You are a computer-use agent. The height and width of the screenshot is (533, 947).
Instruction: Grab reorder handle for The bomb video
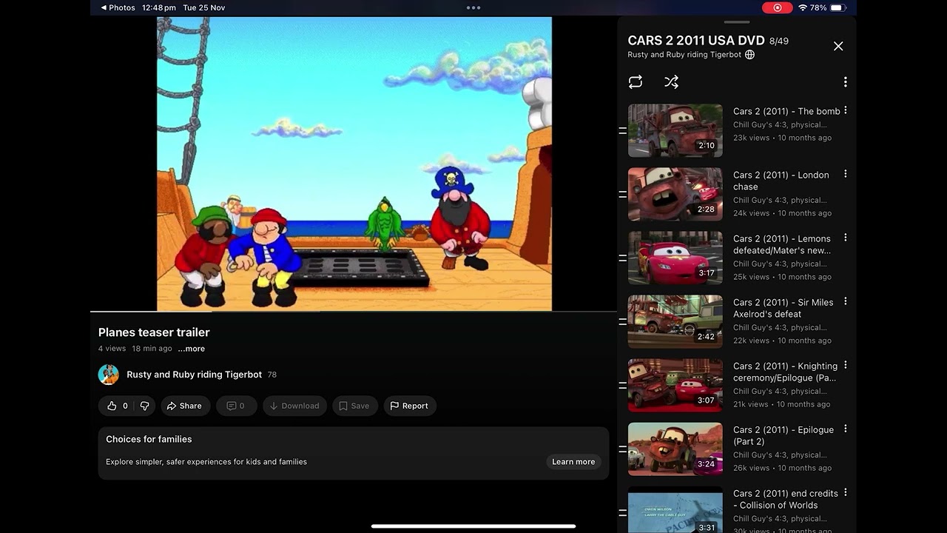click(x=622, y=130)
